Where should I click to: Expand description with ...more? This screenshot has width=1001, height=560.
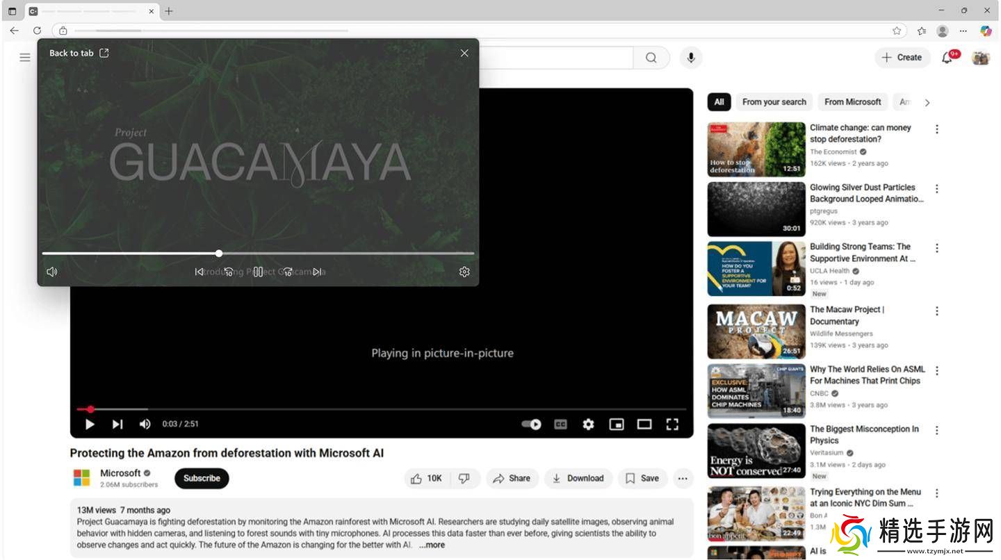pyautogui.click(x=432, y=545)
